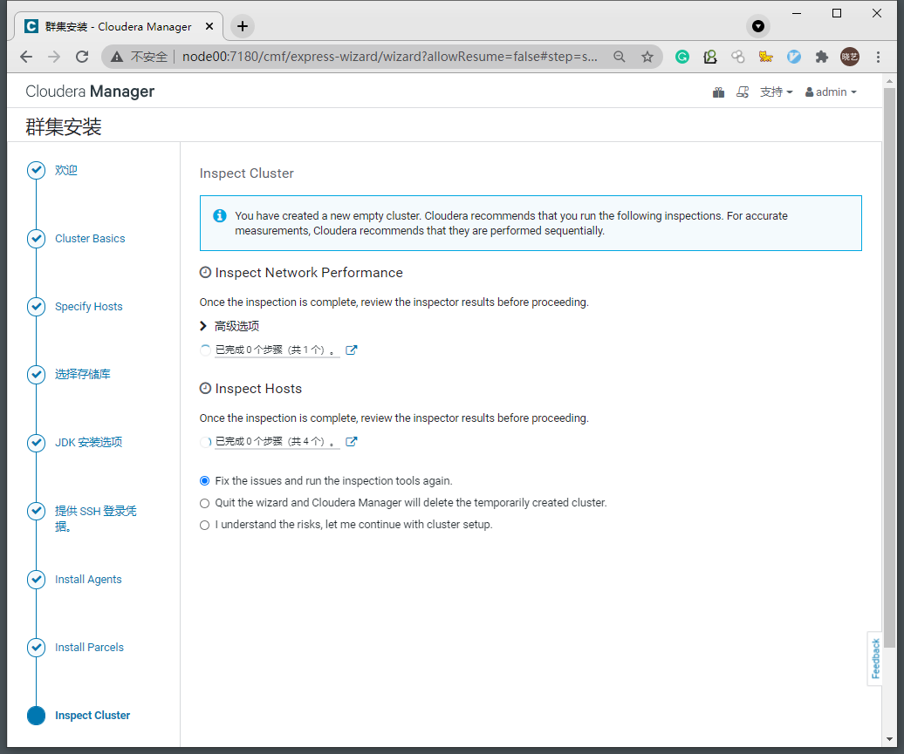The width and height of the screenshot is (904, 754).
Task: Open Network Performance inspection details popout
Action: point(351,350)
